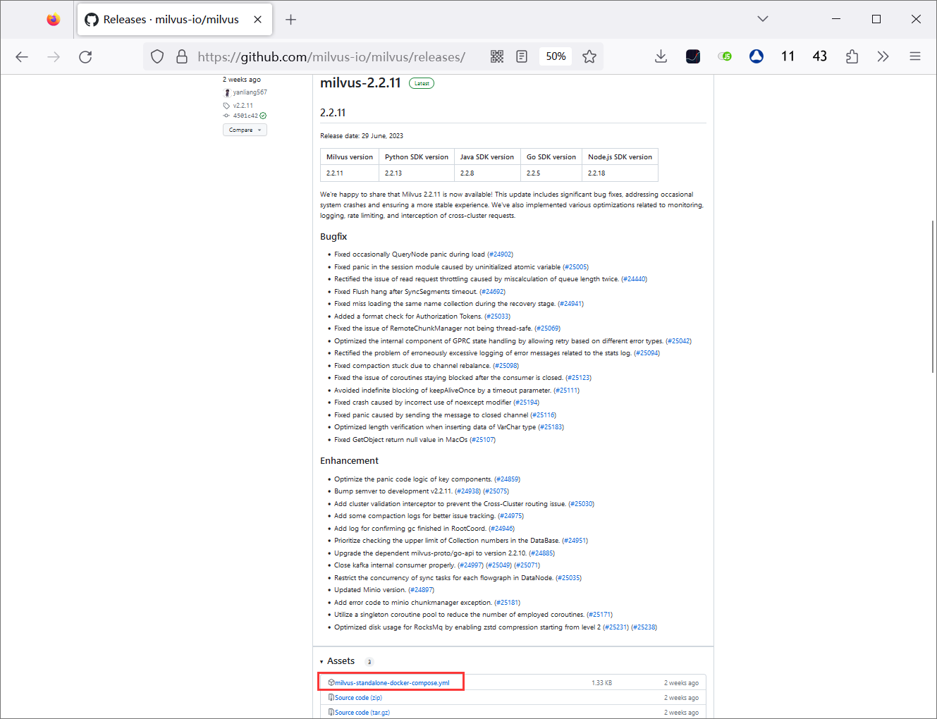The width and height of the screenshot is (937, 719).
Task: Open issue #25116 on closed channel panic
Action: point(544,415)
